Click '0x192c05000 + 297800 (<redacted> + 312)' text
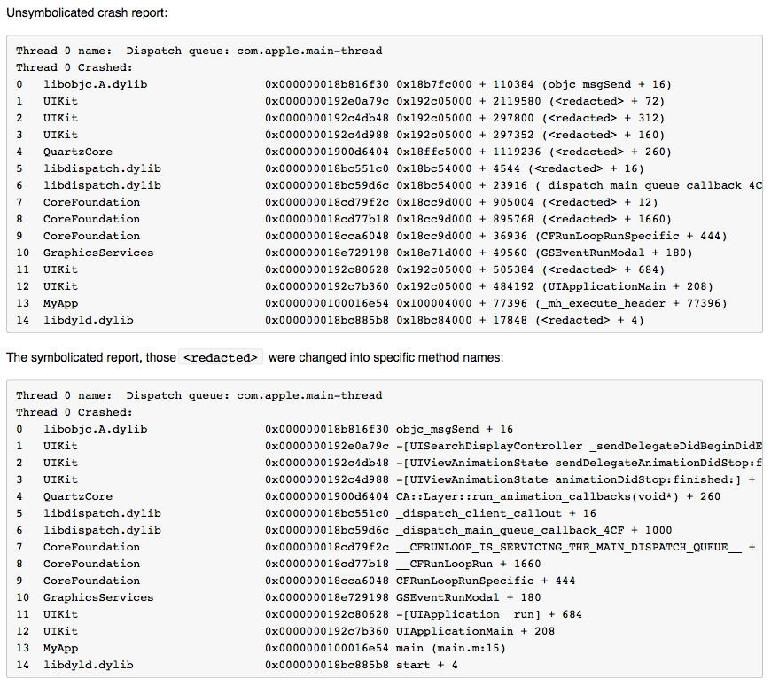This screenshot has width=771, height=686. pyautogui.click(x=531, y=118)
